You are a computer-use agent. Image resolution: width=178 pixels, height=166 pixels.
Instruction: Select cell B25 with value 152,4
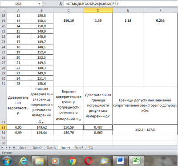click(x=41, y=52)
